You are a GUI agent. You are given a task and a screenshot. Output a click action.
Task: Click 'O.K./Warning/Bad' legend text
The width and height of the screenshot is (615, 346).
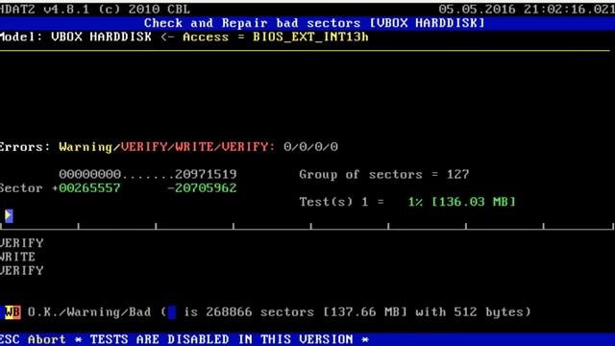[89, 312]
